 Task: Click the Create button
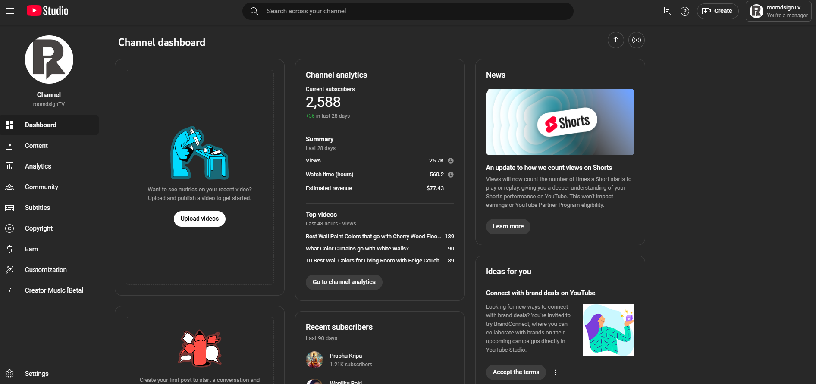click(718, 11)
